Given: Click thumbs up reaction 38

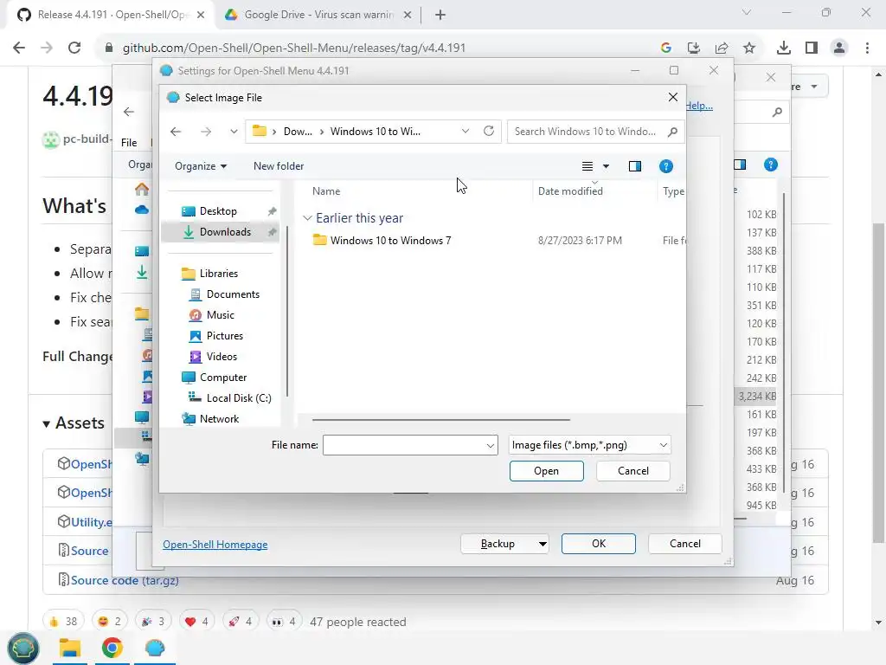Looking at the screenshot, I should [63, 622].
